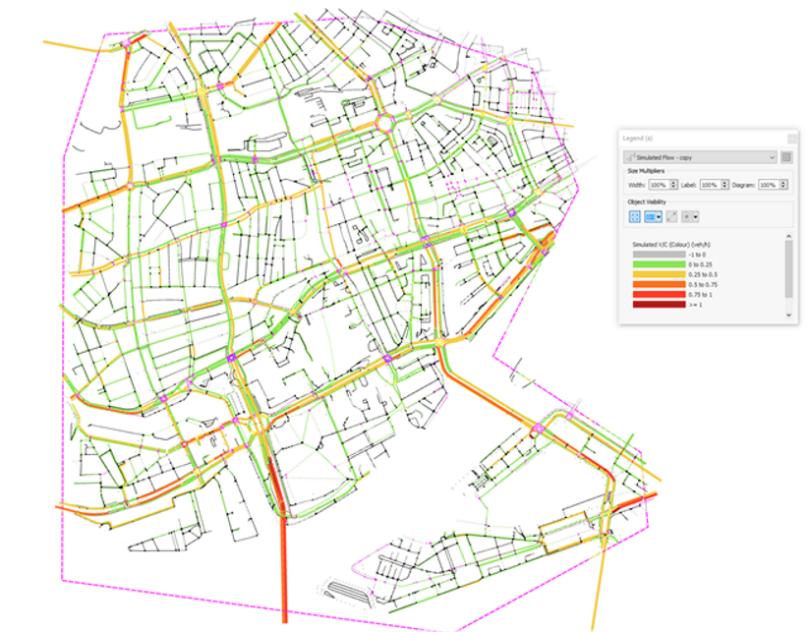The width and height of the screenshot is (811, 632).
Task: Expand the sections visibility dropdown arrow
Action: 659,217
